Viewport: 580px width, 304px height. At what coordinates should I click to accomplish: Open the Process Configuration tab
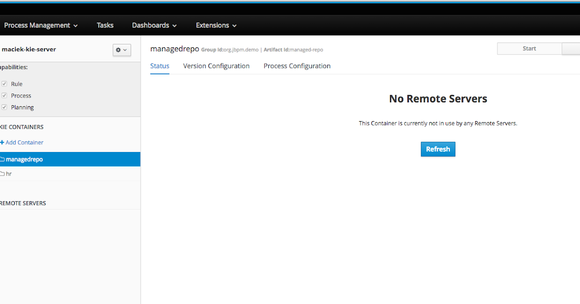pyautogui.click(x=297, y=66)
